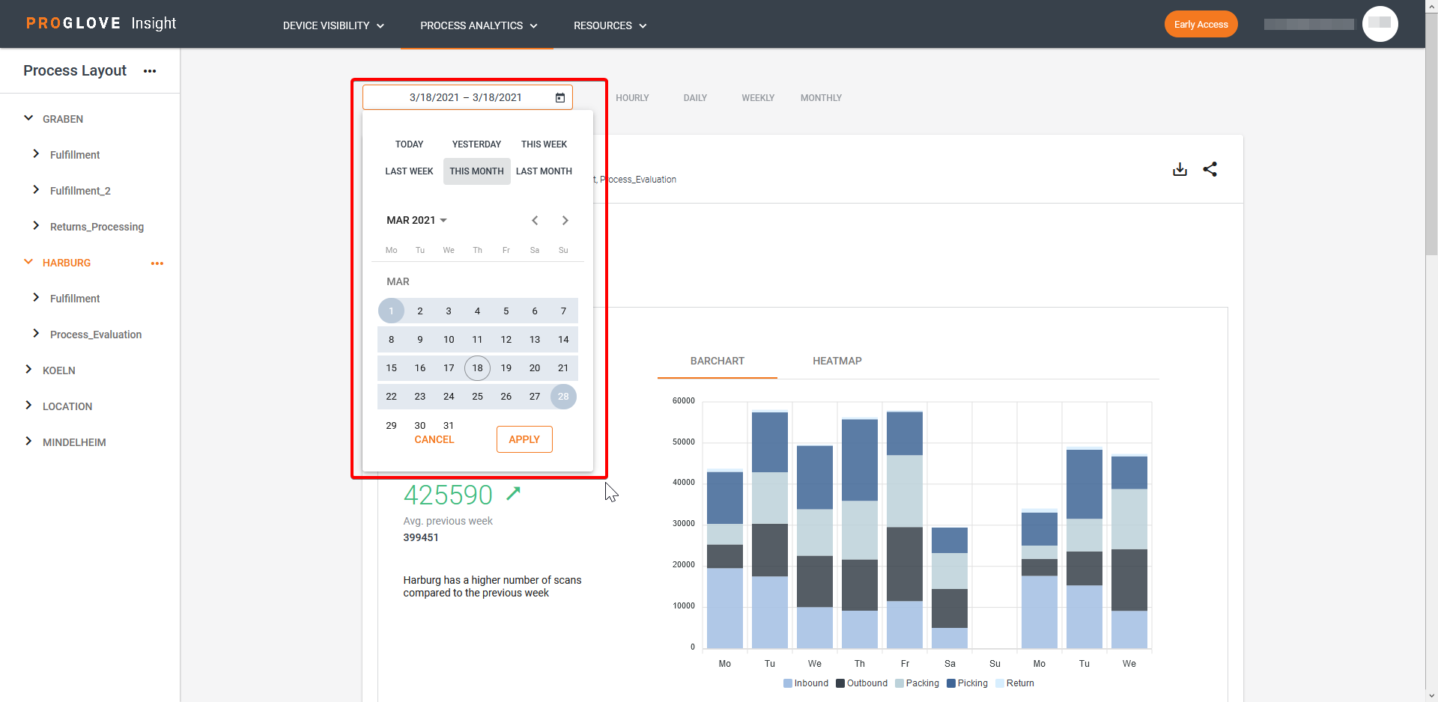1438x702 pixels.
Task: Open the calendar icon in date field
Action: coord(559,97)
